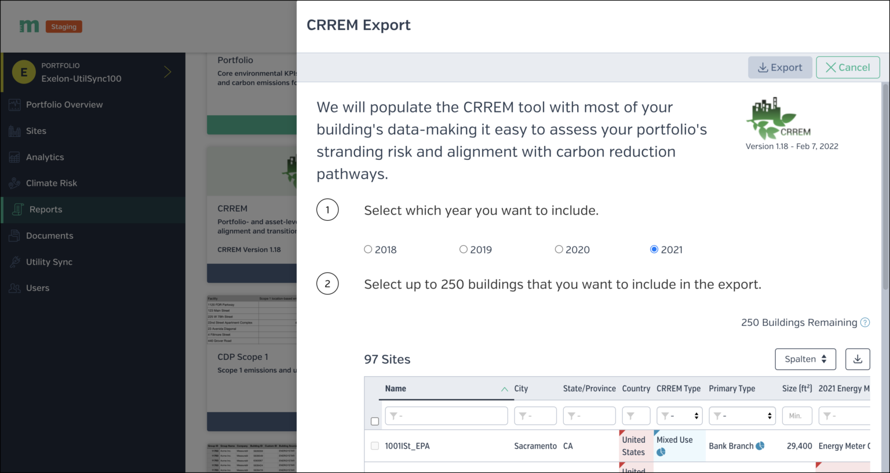Screen dimensions: 890x473
Task: Select the 2020 year radio button
Action: (559, 249)
